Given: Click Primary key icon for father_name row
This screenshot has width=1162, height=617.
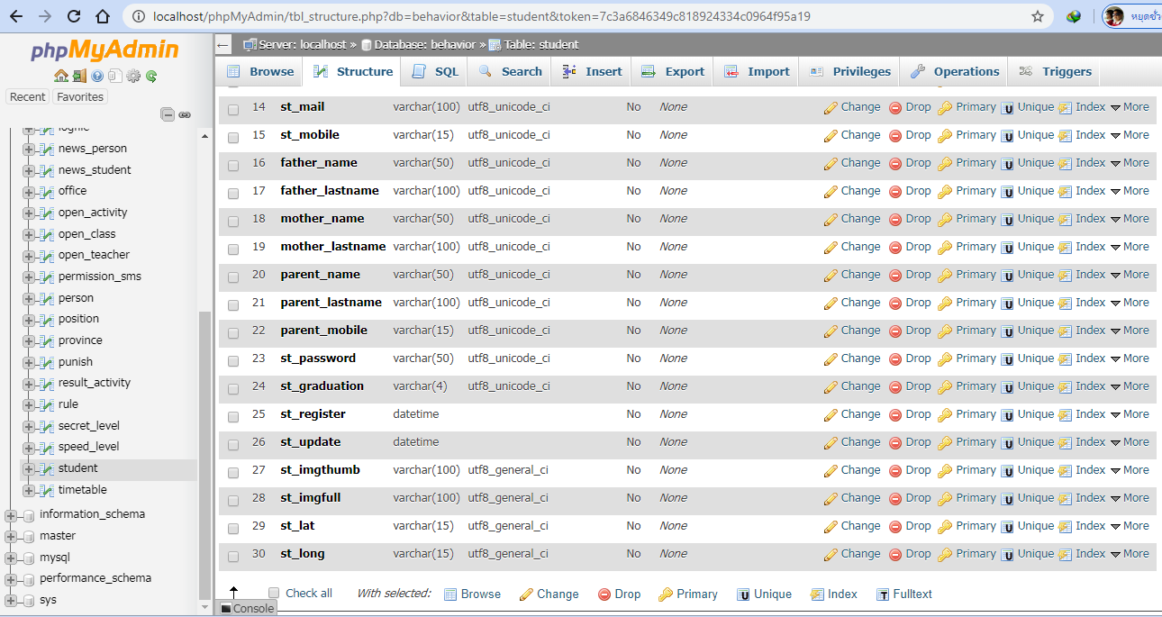Looking at the screenshot, I should coord(945,164).
